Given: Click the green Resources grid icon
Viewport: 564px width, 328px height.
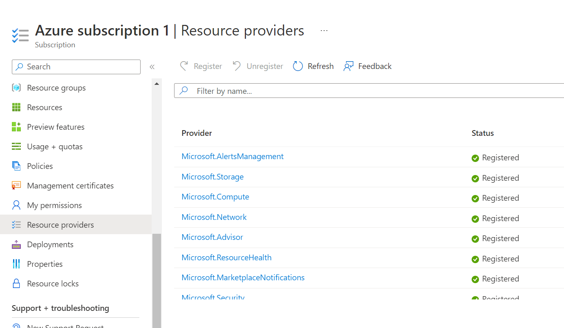Looking at the screenshot, I should tap(16, 107).
